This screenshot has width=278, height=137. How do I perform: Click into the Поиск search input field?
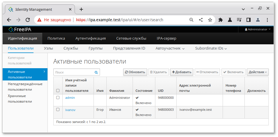point(73,72)
